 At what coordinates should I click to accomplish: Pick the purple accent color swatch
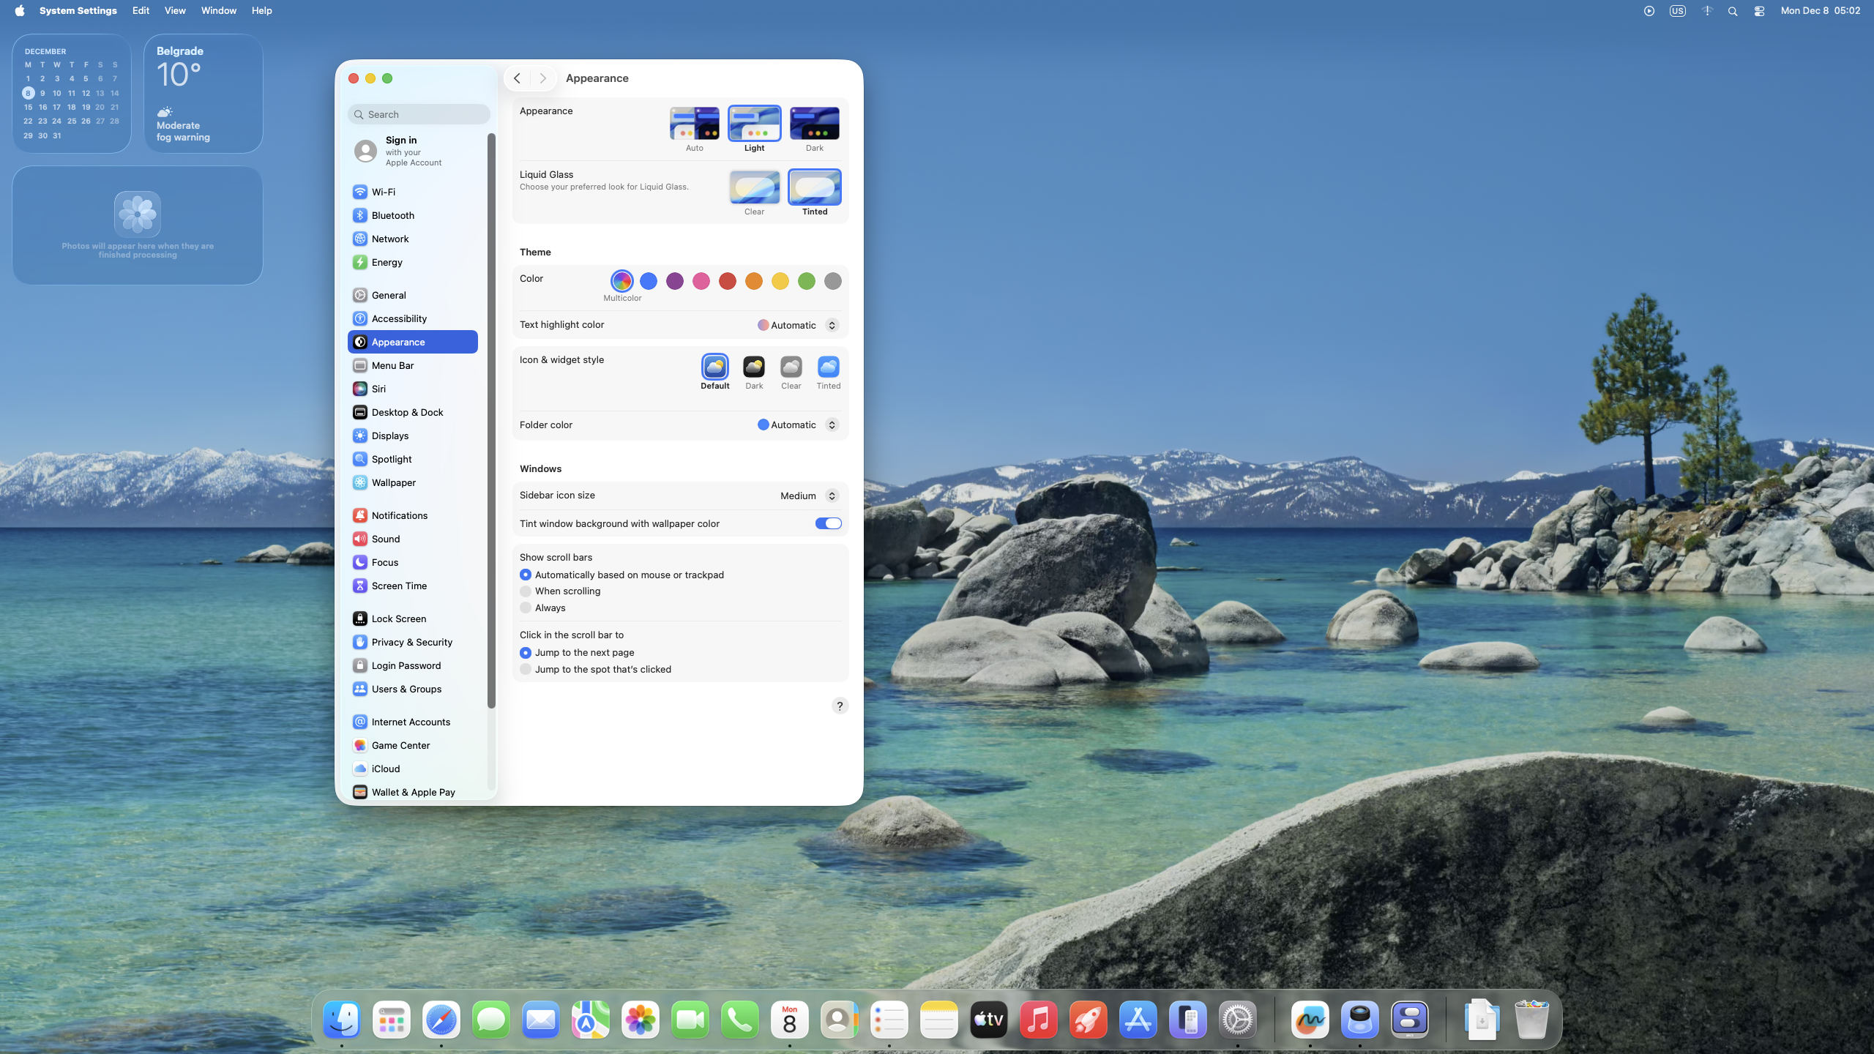pyautogui.click(x=674, y=281)
